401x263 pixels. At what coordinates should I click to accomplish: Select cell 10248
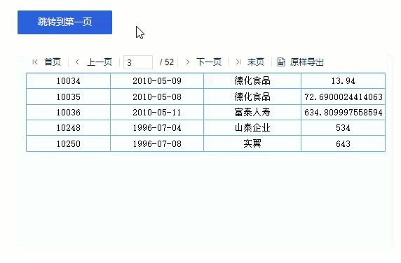pos(68,127)
